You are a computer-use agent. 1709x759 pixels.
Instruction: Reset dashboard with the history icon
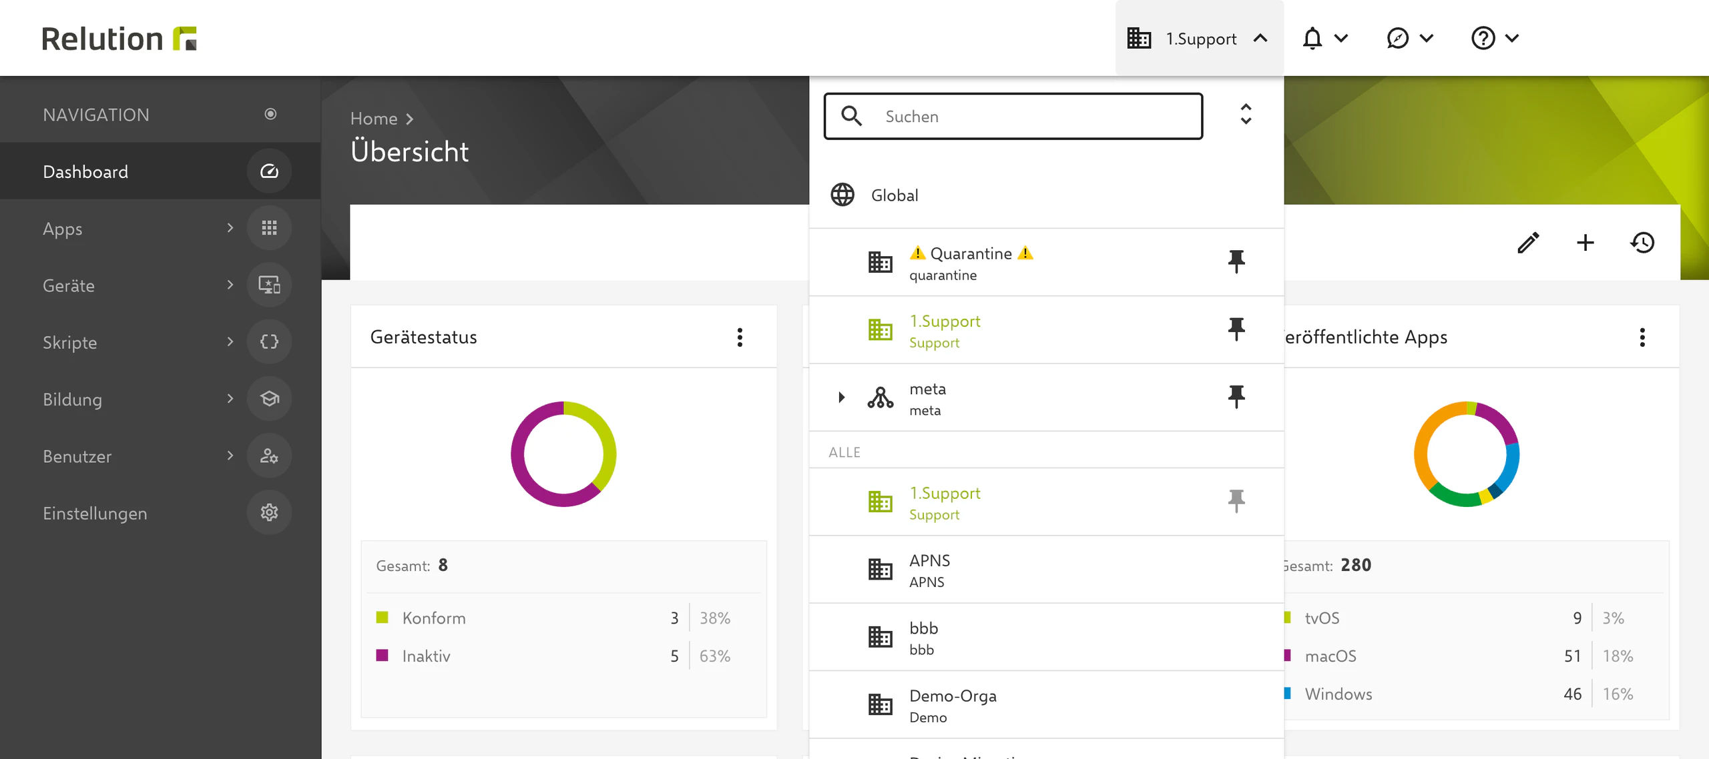pos(1642,243)
